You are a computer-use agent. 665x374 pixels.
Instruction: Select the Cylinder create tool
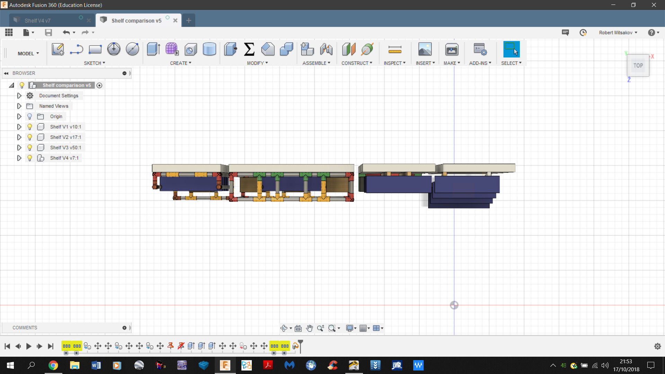pos(209,49)
